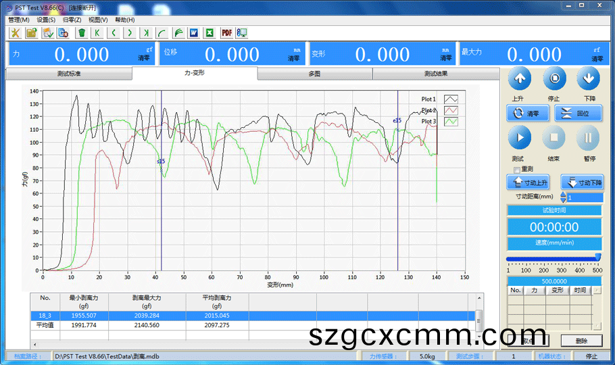Click the wrench settings toolbar icon
The image size is (615, 365).
click(15, 32)
